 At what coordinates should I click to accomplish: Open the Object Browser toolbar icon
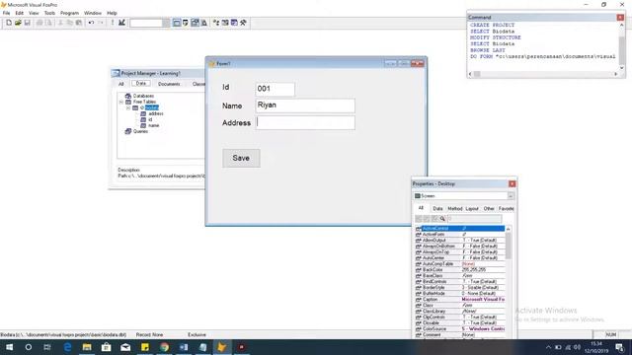(225, 23)
